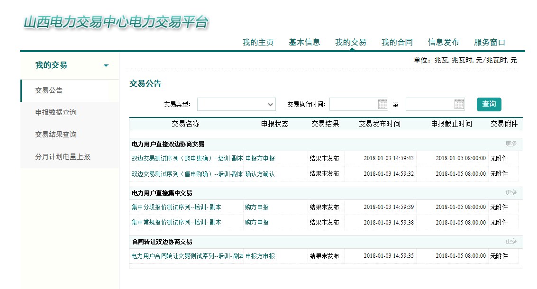The image size is (537, 289).
Task: Open the end date calendar picker icon
Action: 459,104
